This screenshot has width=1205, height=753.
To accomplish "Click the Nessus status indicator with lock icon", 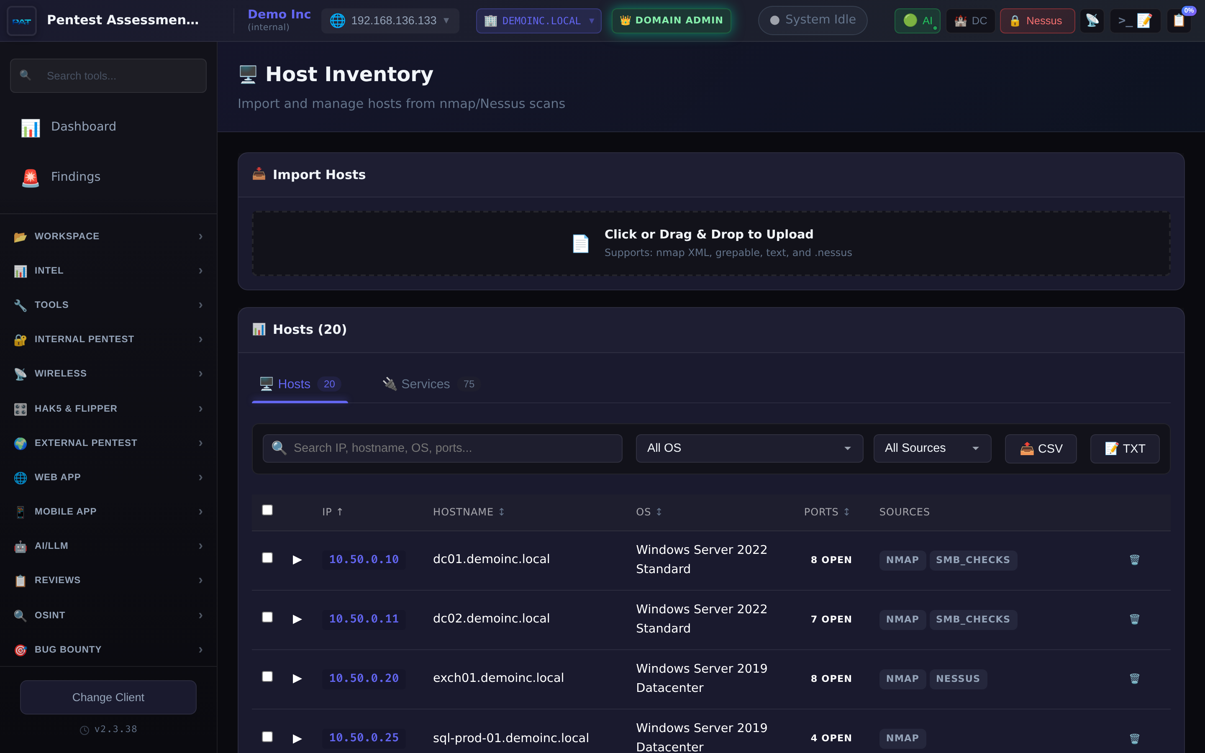I will [1037, 20].
